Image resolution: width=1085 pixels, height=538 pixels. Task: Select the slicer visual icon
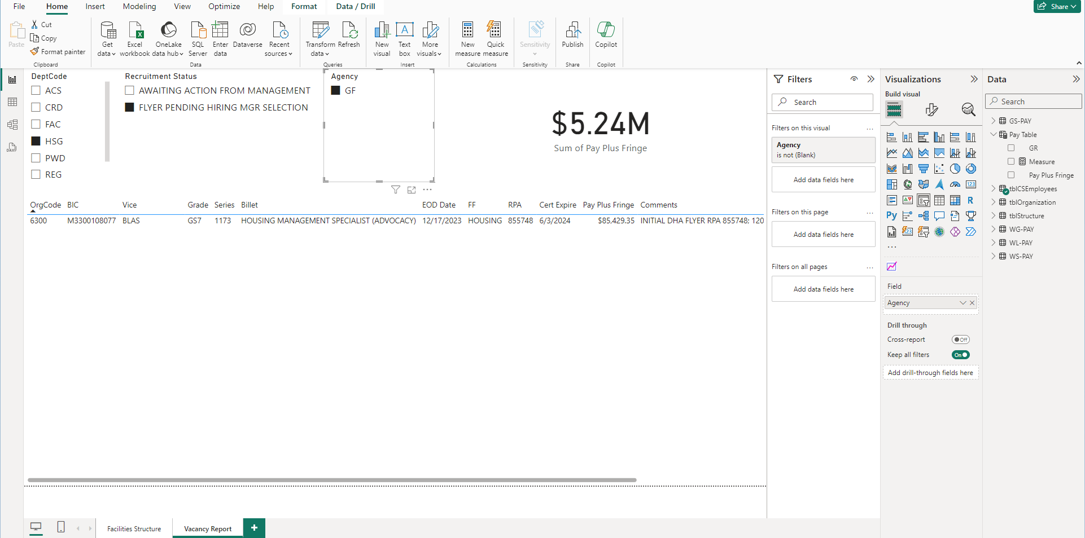pyautogui.click(x=923, y=200)
